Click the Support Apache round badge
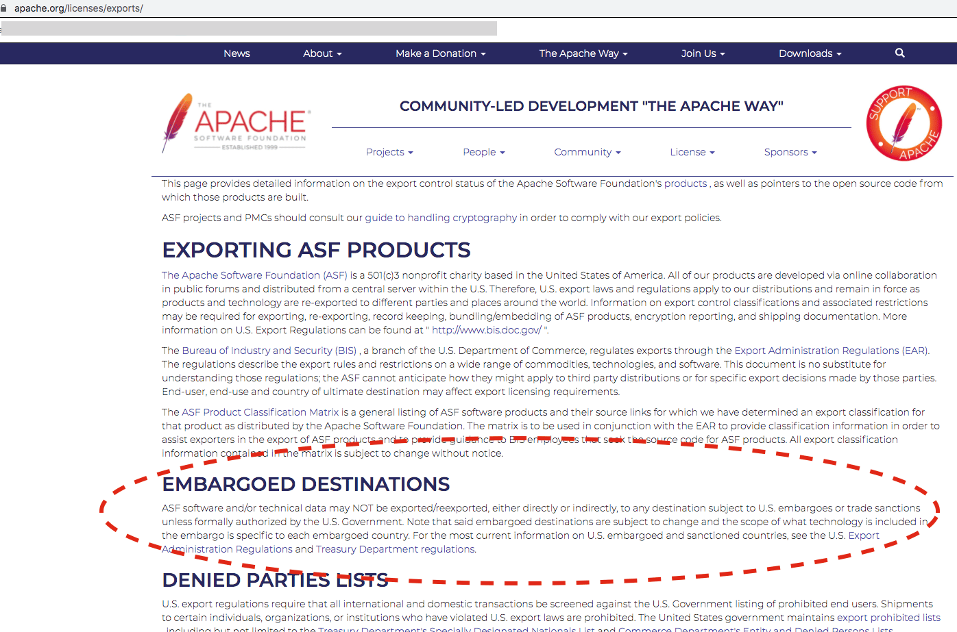 pos(904,123)
